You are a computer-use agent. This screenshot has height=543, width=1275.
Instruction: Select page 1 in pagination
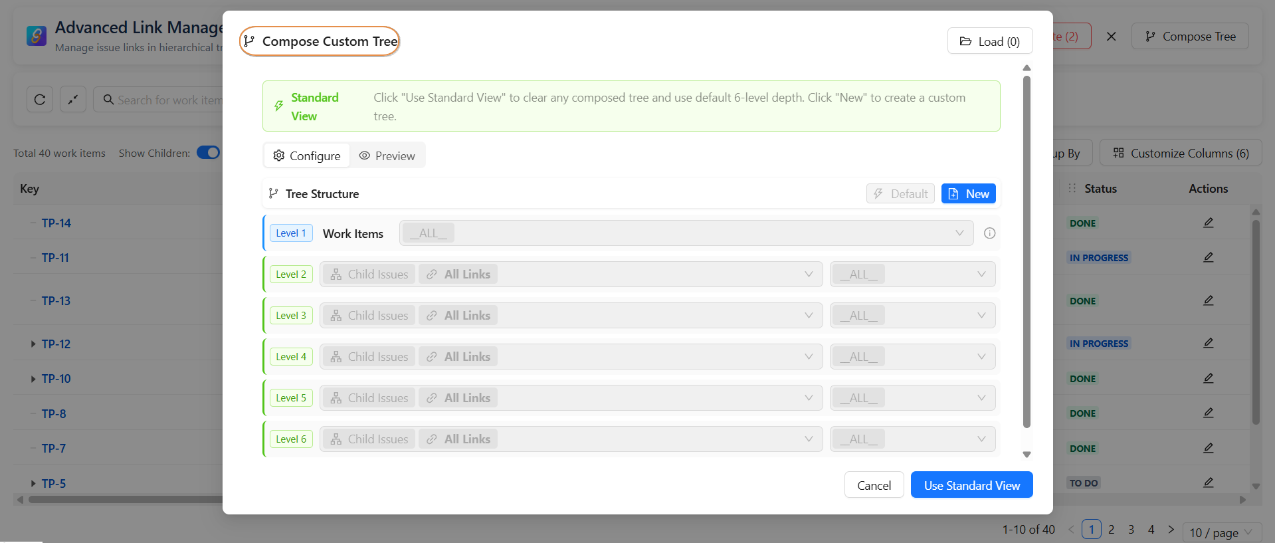pyautogui.click(x=1091, y=530)
